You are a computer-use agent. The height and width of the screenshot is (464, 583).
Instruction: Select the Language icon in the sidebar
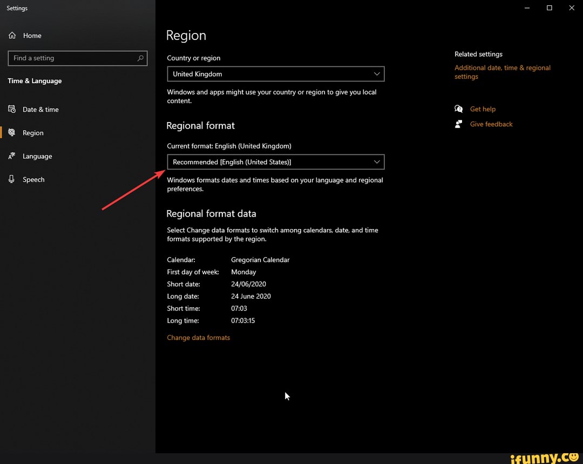click(x=12, y=156)
